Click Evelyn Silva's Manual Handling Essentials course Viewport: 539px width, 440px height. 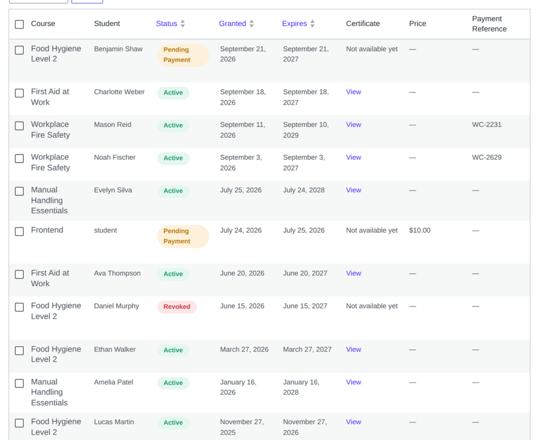49,200
